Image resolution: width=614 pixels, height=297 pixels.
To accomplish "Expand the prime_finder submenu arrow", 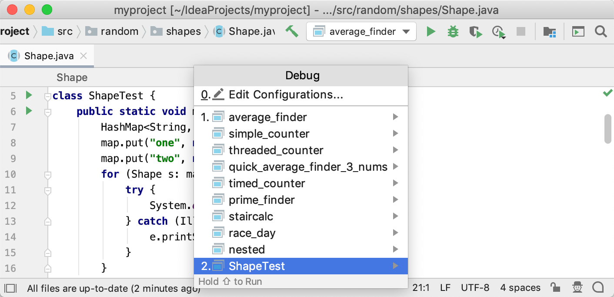I will 395,199.
